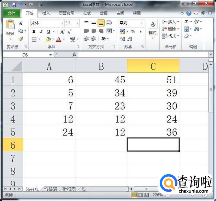This screenshot has width=216, height=201.
Task: Switch to the 价格表 sheet tab
Action: pos(51,189)
